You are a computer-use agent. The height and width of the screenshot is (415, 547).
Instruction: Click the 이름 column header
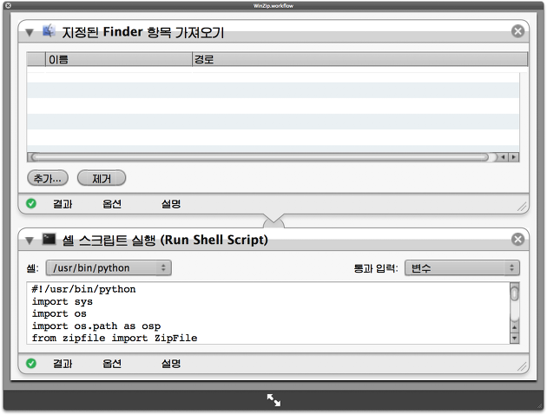click(119, 59)
